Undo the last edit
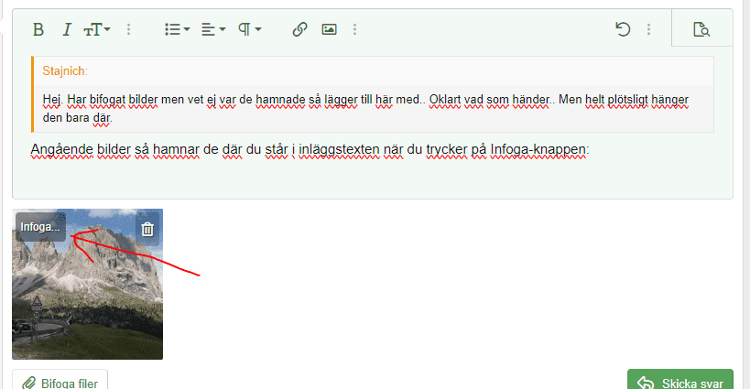This screenshot has height=389, width=750. tap(623, 29)
